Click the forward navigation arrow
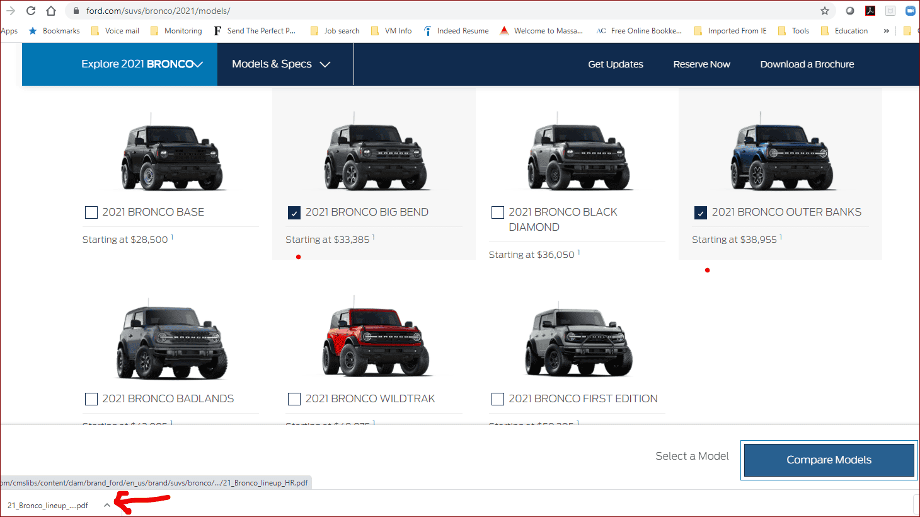Viewport: 920px width, 517px height. [11, 11]
